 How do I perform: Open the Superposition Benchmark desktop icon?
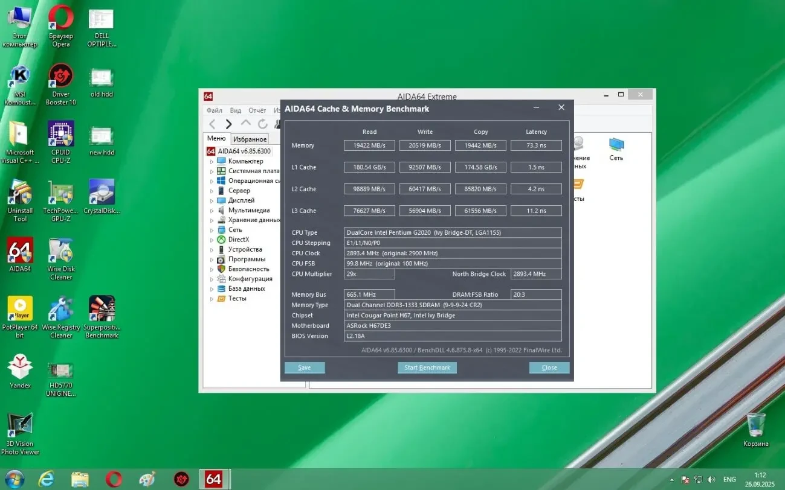tap(102, 309)
